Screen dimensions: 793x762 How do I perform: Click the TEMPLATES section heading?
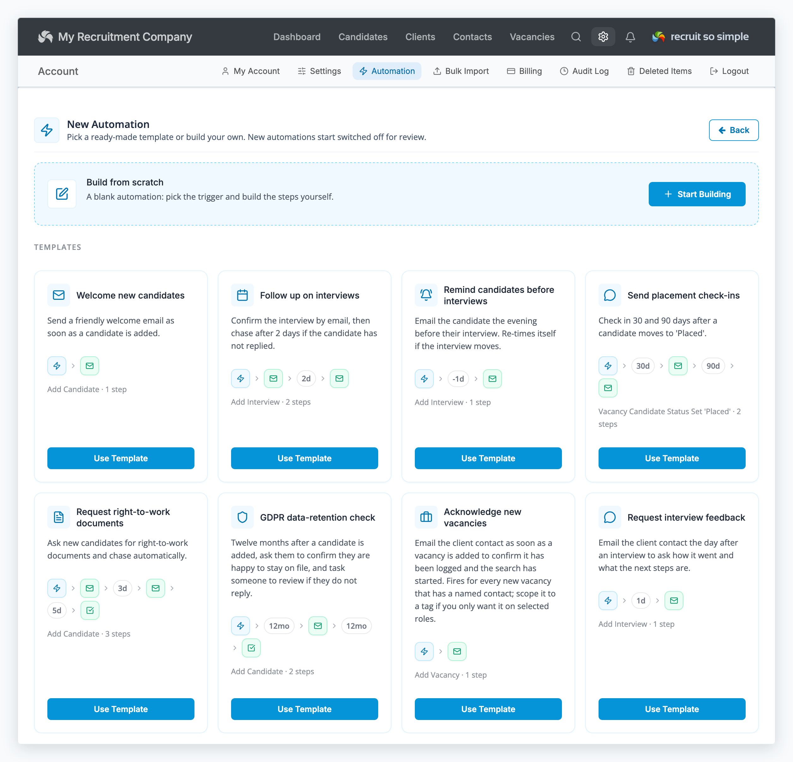(x=57, y=247)
